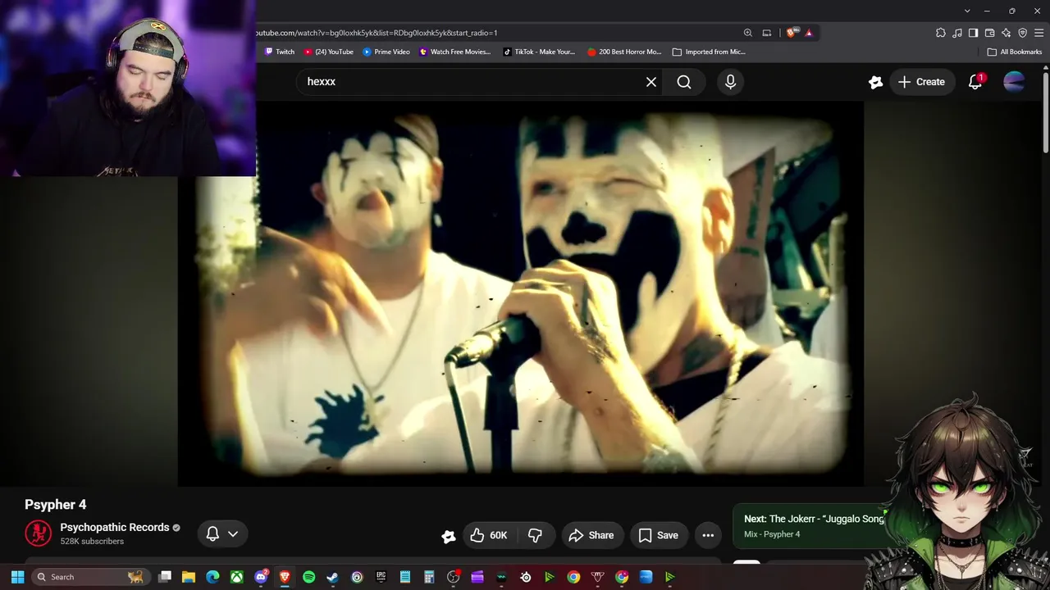
Task: Click the Psychopathic Records channel avatar
Action: 38,533
